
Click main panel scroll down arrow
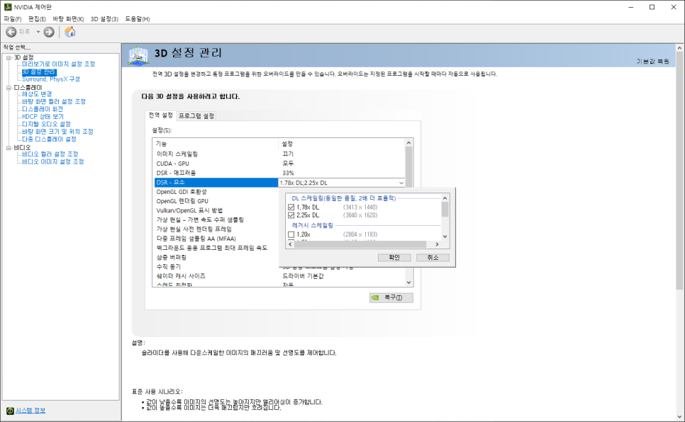(680, 417)
